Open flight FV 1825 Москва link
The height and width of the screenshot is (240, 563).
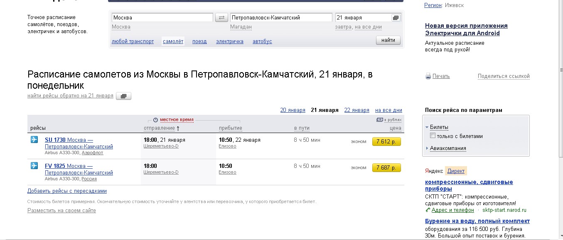[79, 169]
